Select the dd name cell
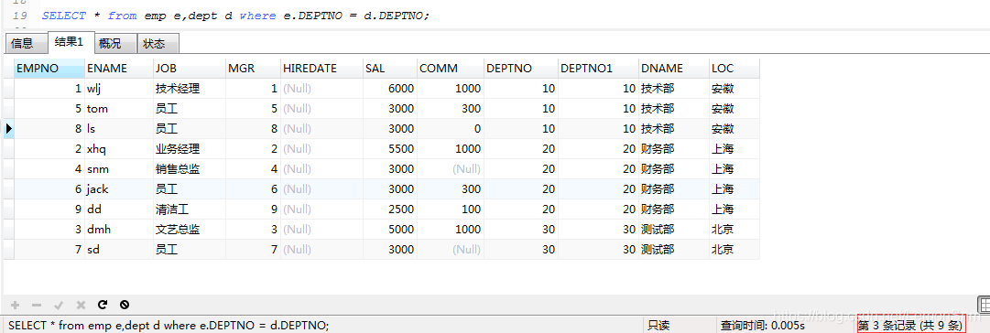Screen dimensions: 990x333 coord(119,209)
